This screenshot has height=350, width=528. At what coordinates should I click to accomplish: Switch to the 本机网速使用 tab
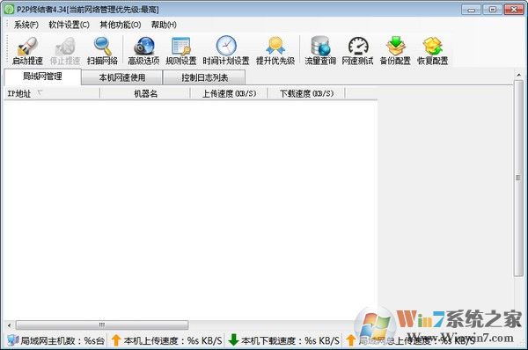click(x=122, y=77)
